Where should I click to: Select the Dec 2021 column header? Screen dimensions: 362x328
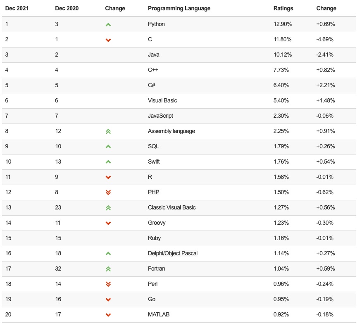click(x=17, y=8)
